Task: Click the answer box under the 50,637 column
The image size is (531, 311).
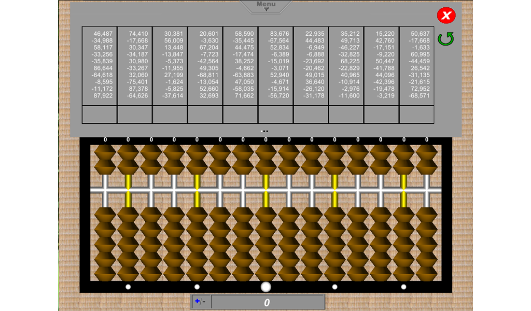Action: [416, 114]
